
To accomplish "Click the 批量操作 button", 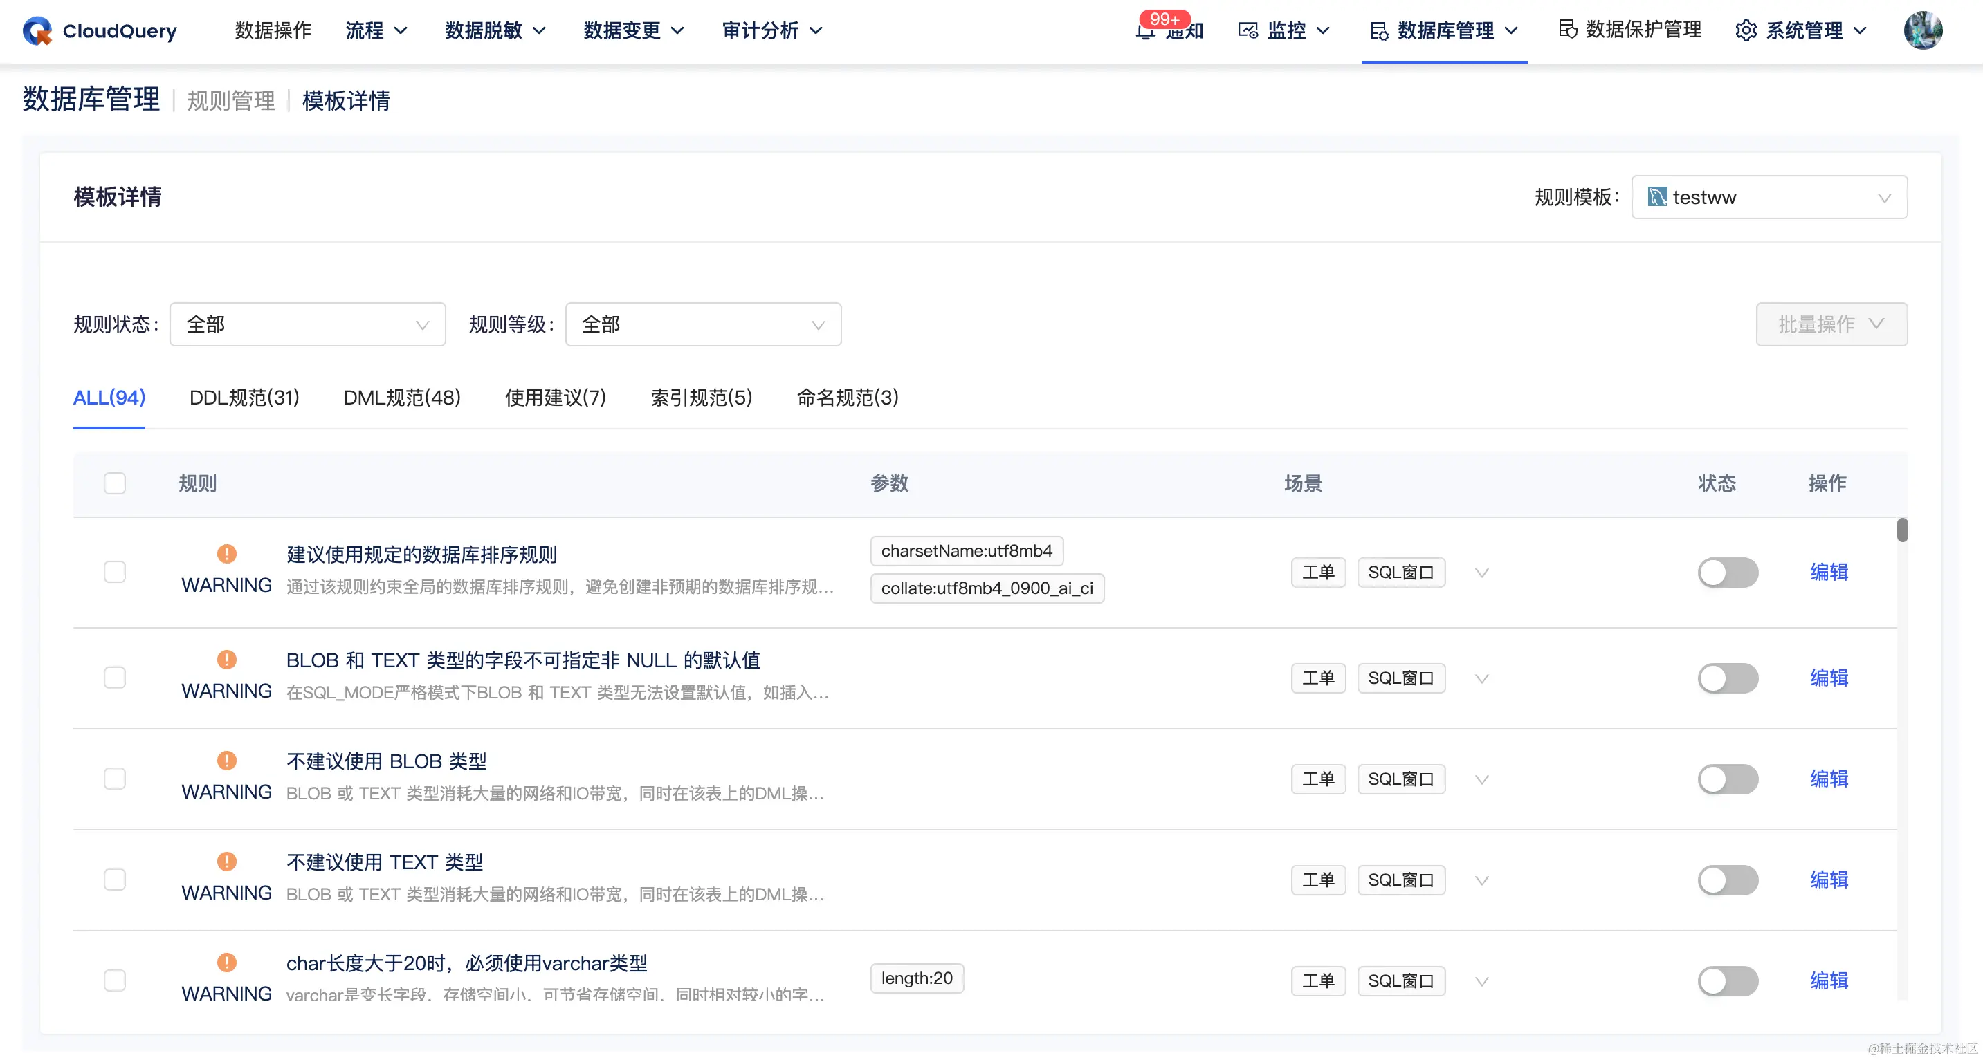I will coord(1831,324).
